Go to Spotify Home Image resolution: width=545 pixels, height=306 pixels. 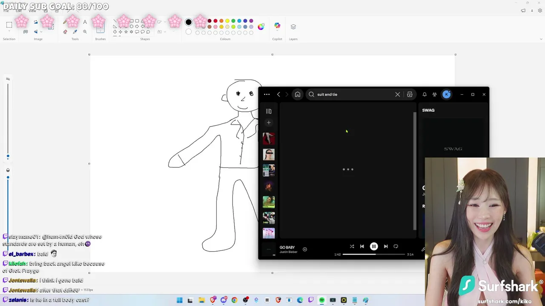pyautogui.click(x=298, y=94)
